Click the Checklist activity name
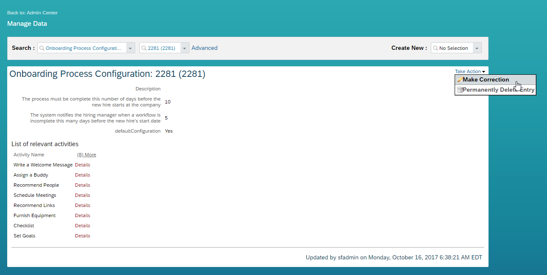This screenshot has width=547, height=275. pos(24,226)
